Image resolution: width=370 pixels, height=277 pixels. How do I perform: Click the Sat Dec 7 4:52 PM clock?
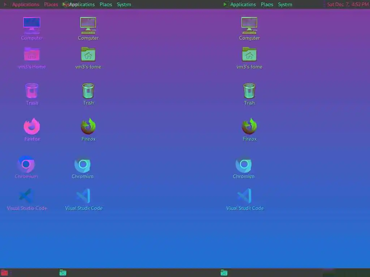[348, 4]
